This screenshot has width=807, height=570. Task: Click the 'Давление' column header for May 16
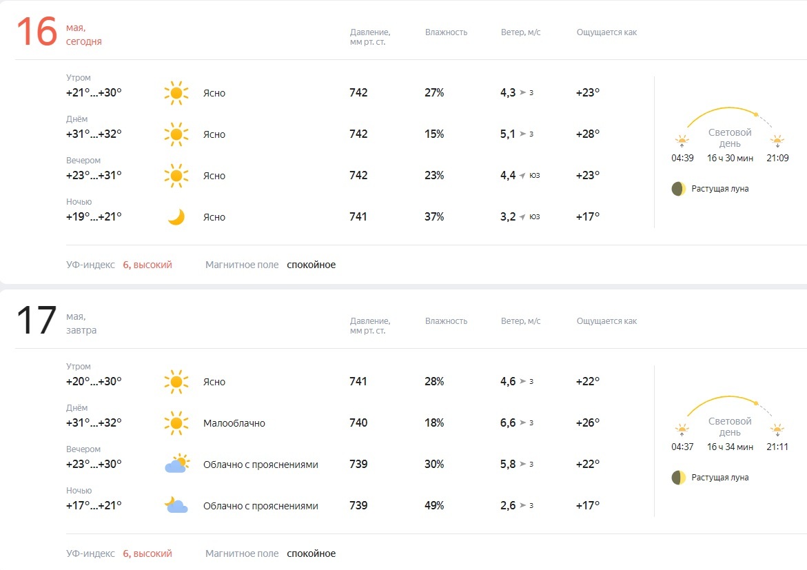(x=369, y=32)
